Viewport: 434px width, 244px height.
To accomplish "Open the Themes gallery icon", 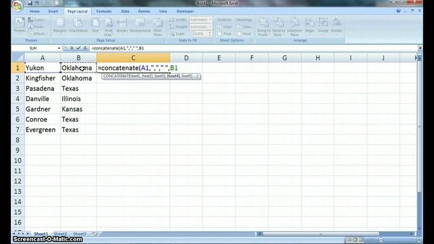I will [20, 25].
